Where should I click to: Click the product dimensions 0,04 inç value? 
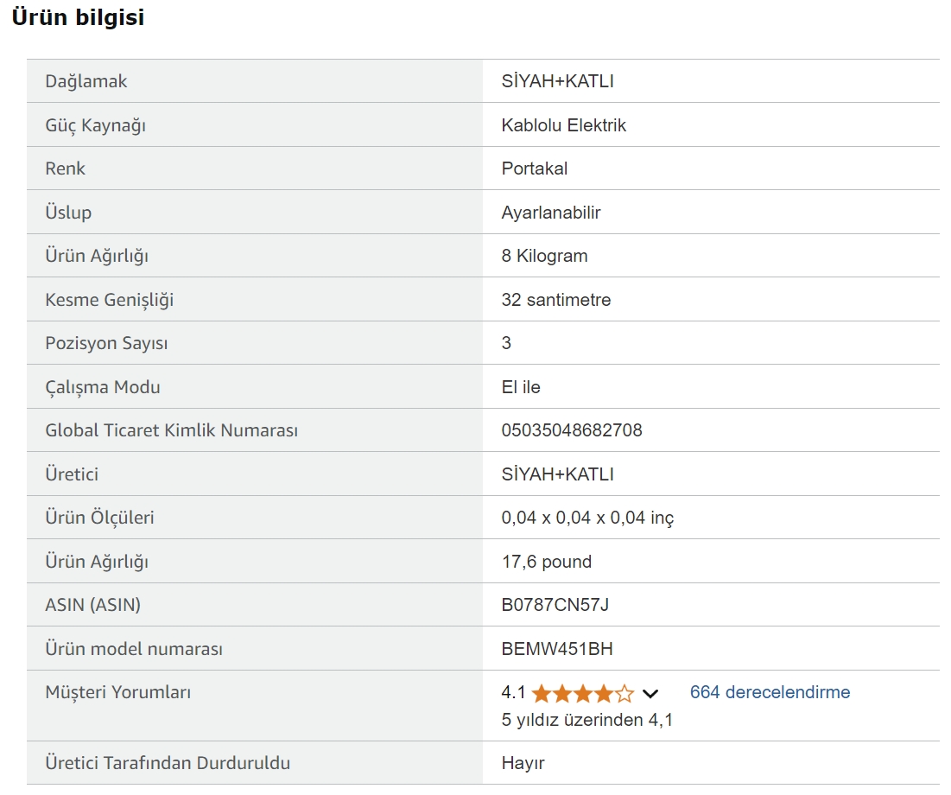click(x=587, y=518)
